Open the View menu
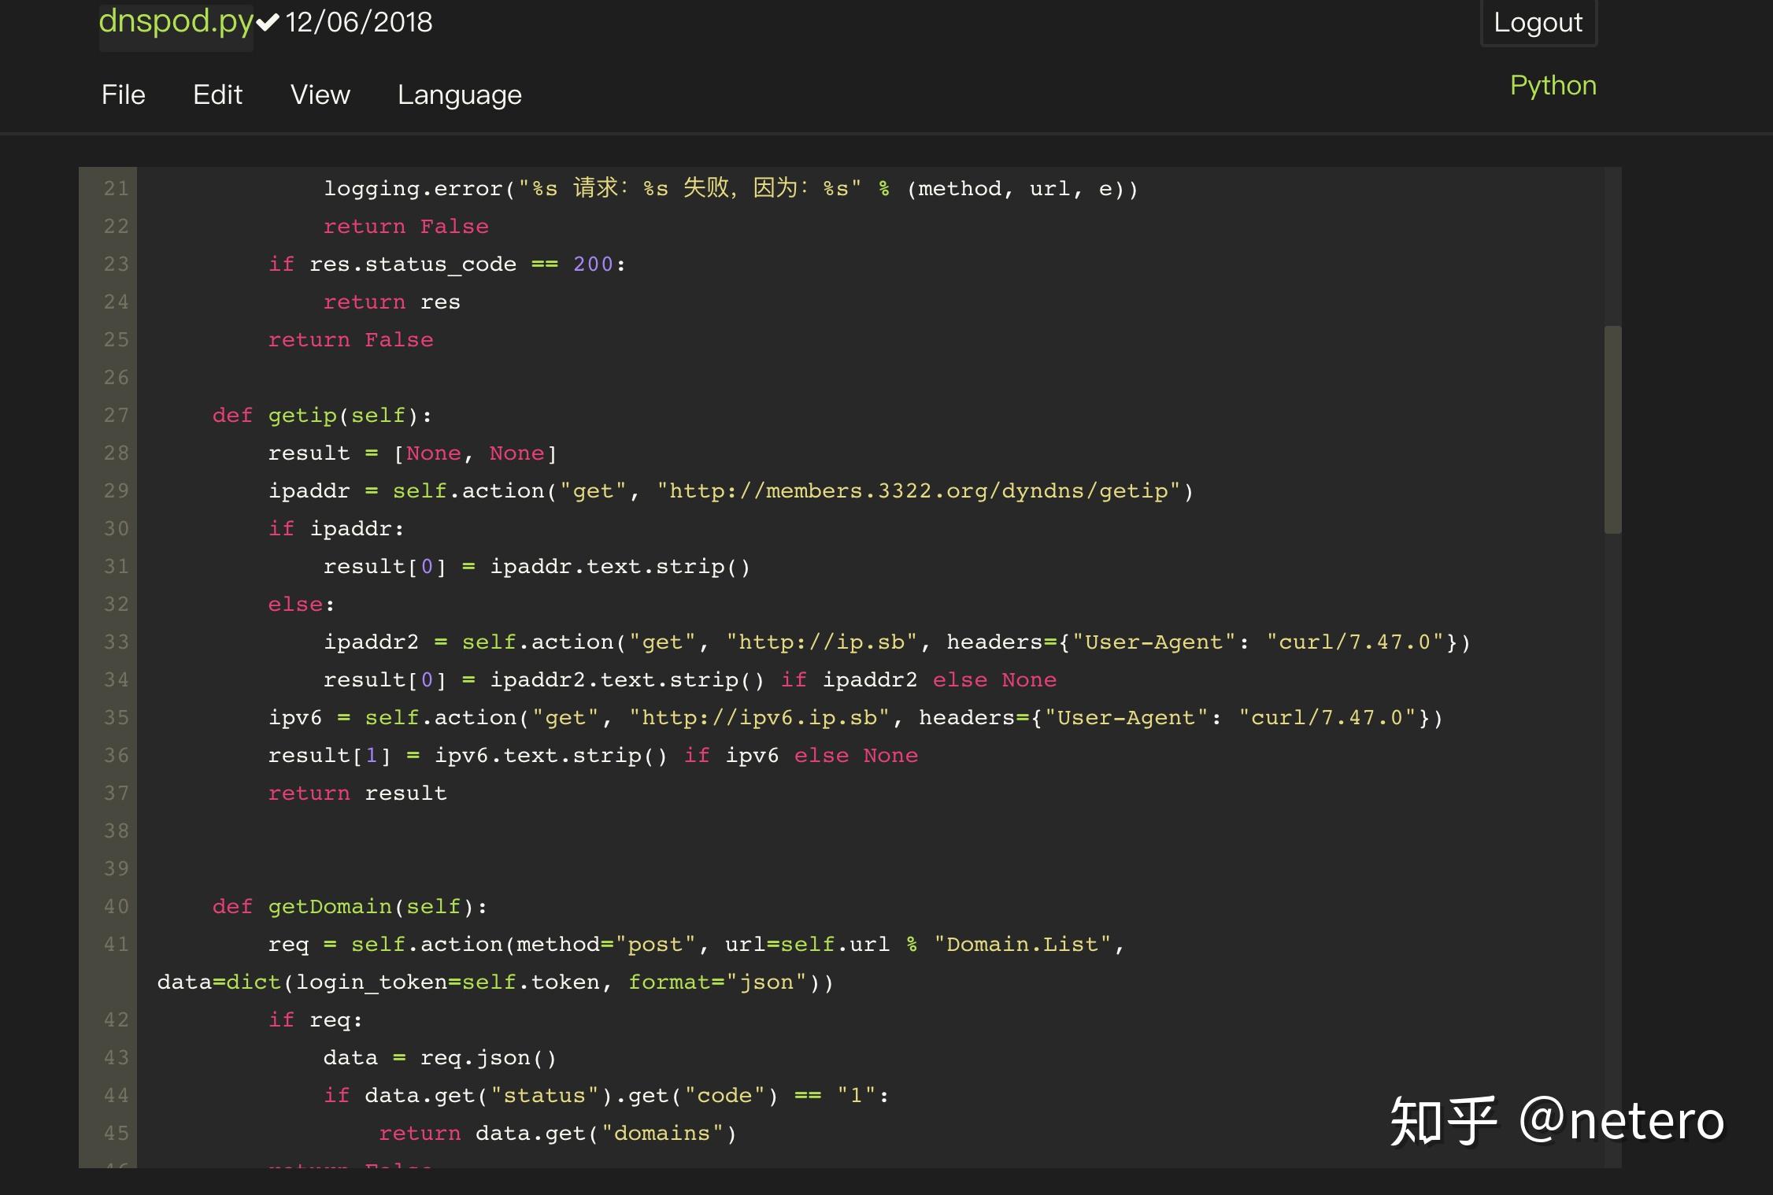Screen dimensions: 1773x1195 320,95
